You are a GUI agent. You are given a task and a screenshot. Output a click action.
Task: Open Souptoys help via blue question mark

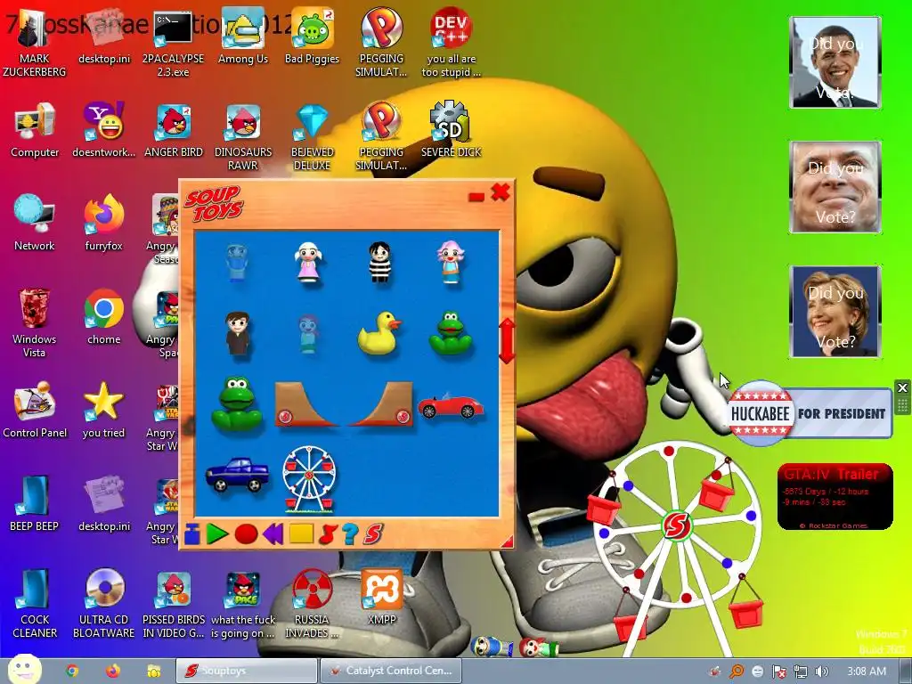350,534
